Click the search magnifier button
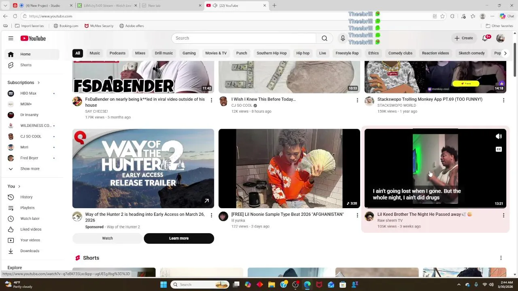 [325, 38]
